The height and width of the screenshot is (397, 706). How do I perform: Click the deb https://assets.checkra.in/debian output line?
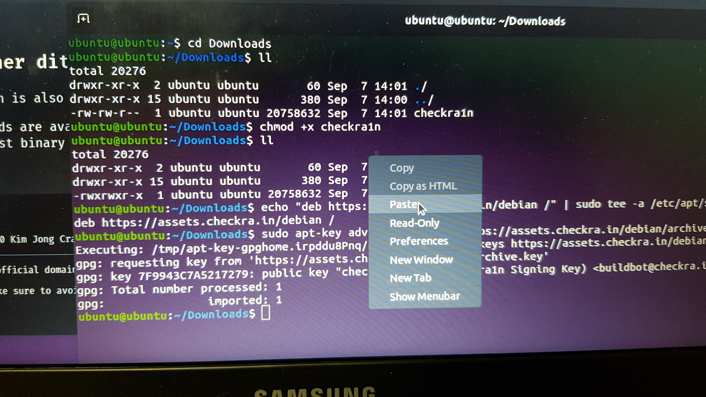(204, 221)
